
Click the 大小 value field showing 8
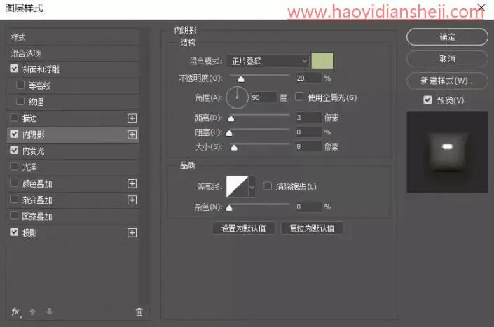pyautogui.click(x=308, y=146)
